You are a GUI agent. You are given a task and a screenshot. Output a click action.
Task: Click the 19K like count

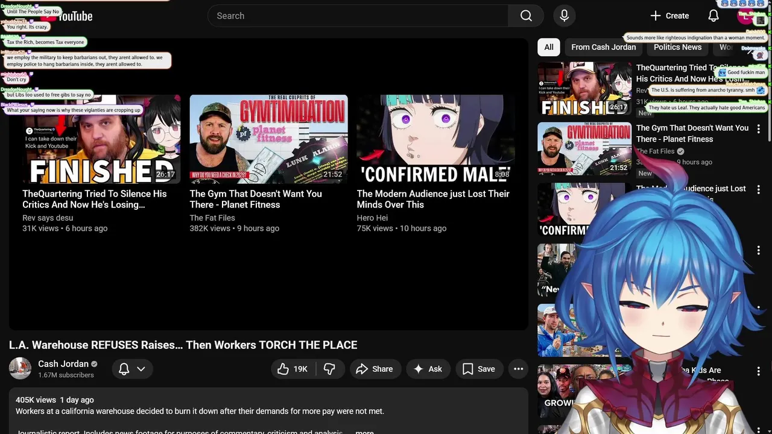point(300,369)
